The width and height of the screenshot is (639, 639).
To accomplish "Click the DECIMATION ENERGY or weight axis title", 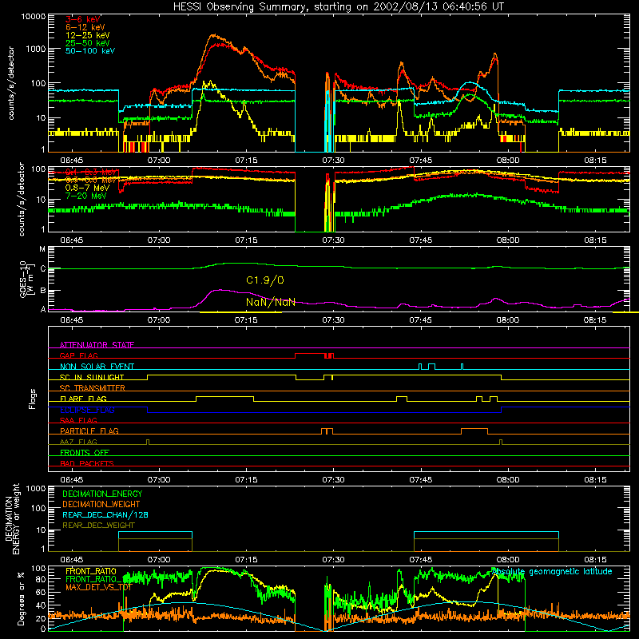I will 12,518.
